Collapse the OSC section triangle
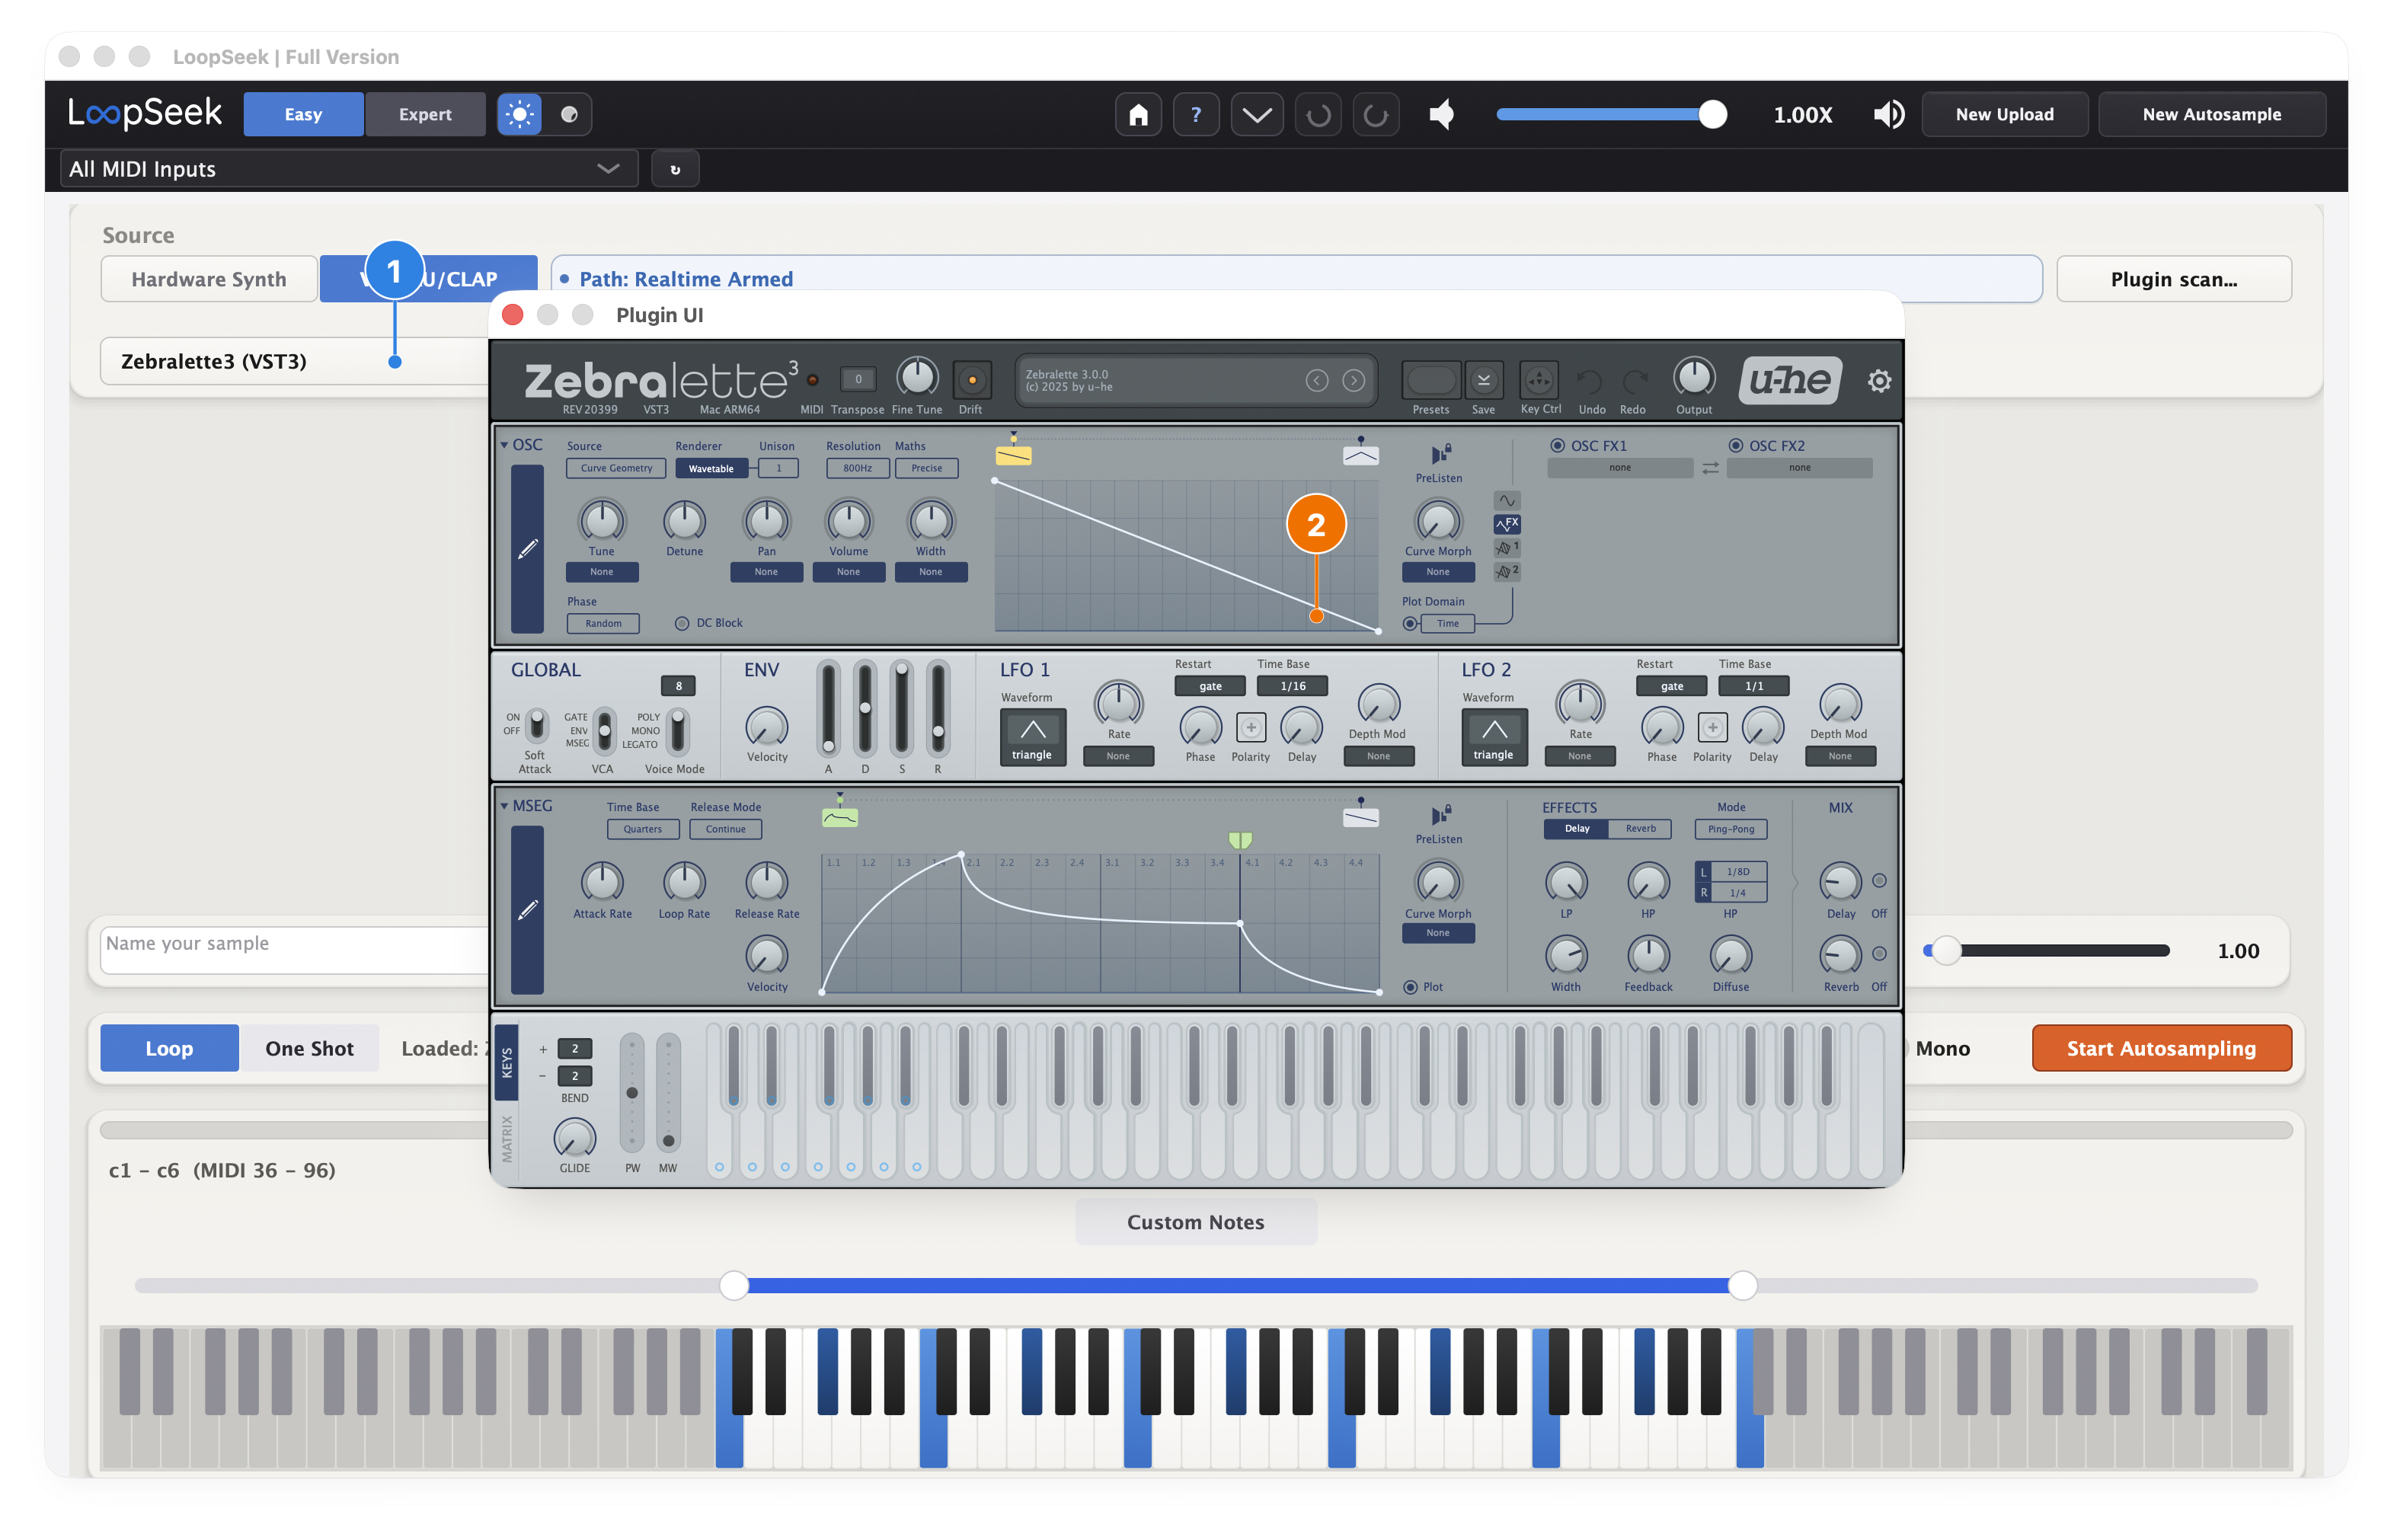The width and height of the screenshot is (2394, 1540). (x=504, y=445)
